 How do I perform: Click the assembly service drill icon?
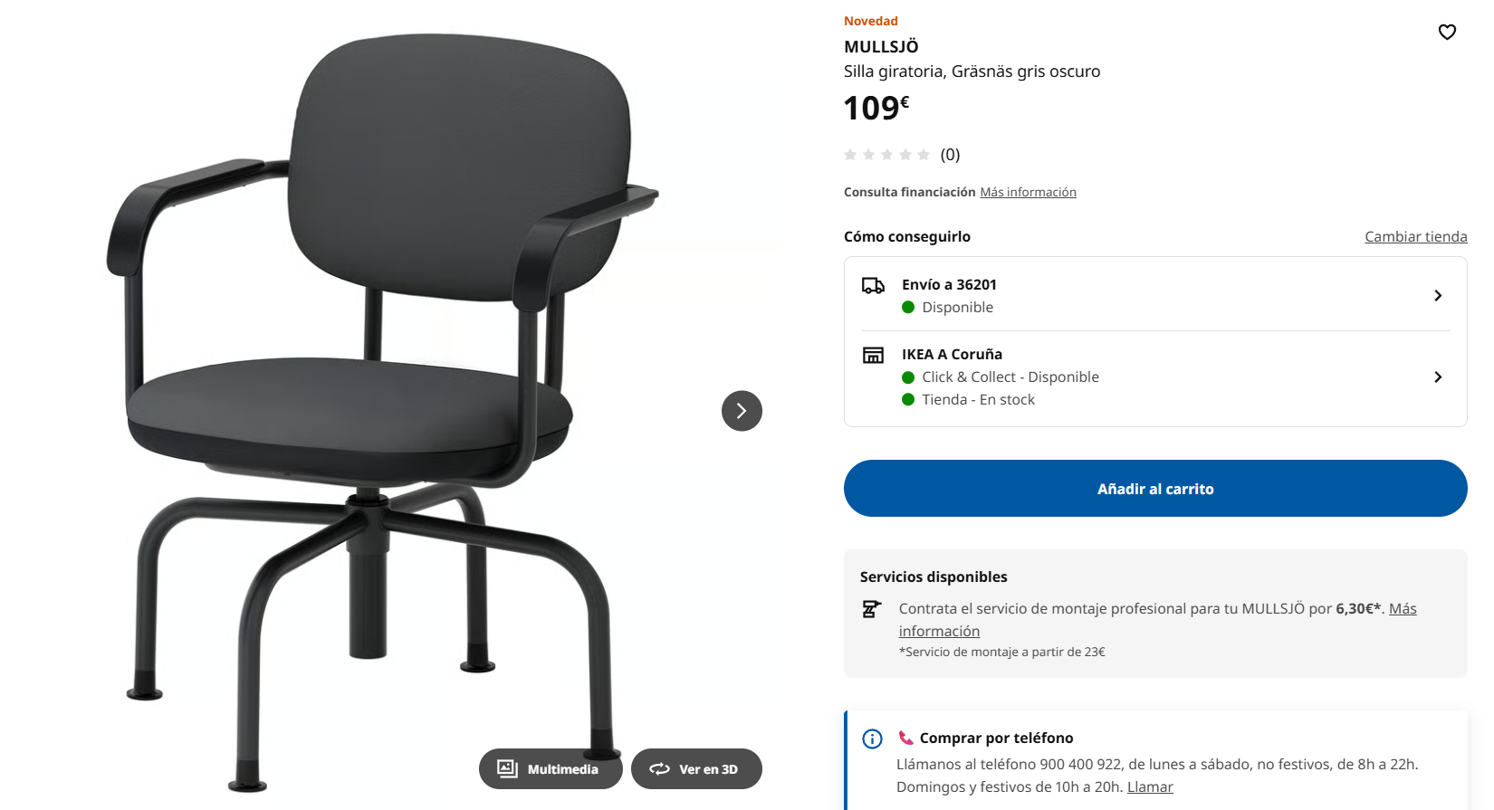pos(871,609)
